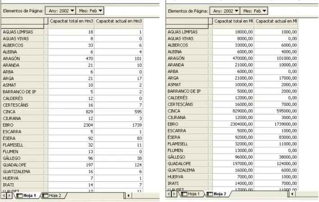
Task: Click cell value 2304000,00 for EBRO
Action: pyautogui.click(x=233, y=124)
